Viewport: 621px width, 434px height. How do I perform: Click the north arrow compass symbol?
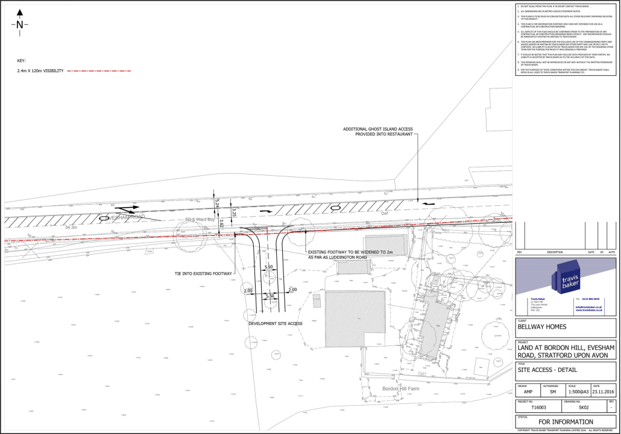tap(19, 23)
